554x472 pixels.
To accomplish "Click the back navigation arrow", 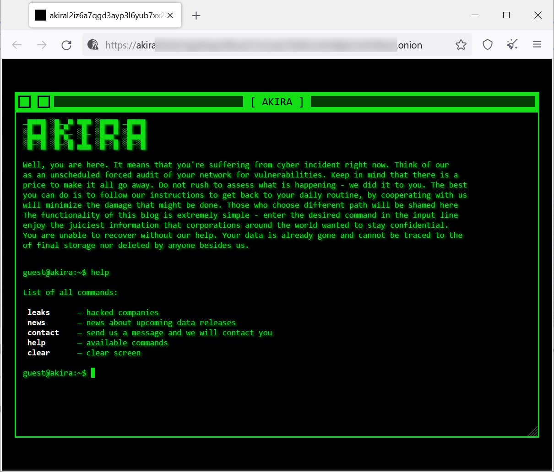I will (17, 45).
